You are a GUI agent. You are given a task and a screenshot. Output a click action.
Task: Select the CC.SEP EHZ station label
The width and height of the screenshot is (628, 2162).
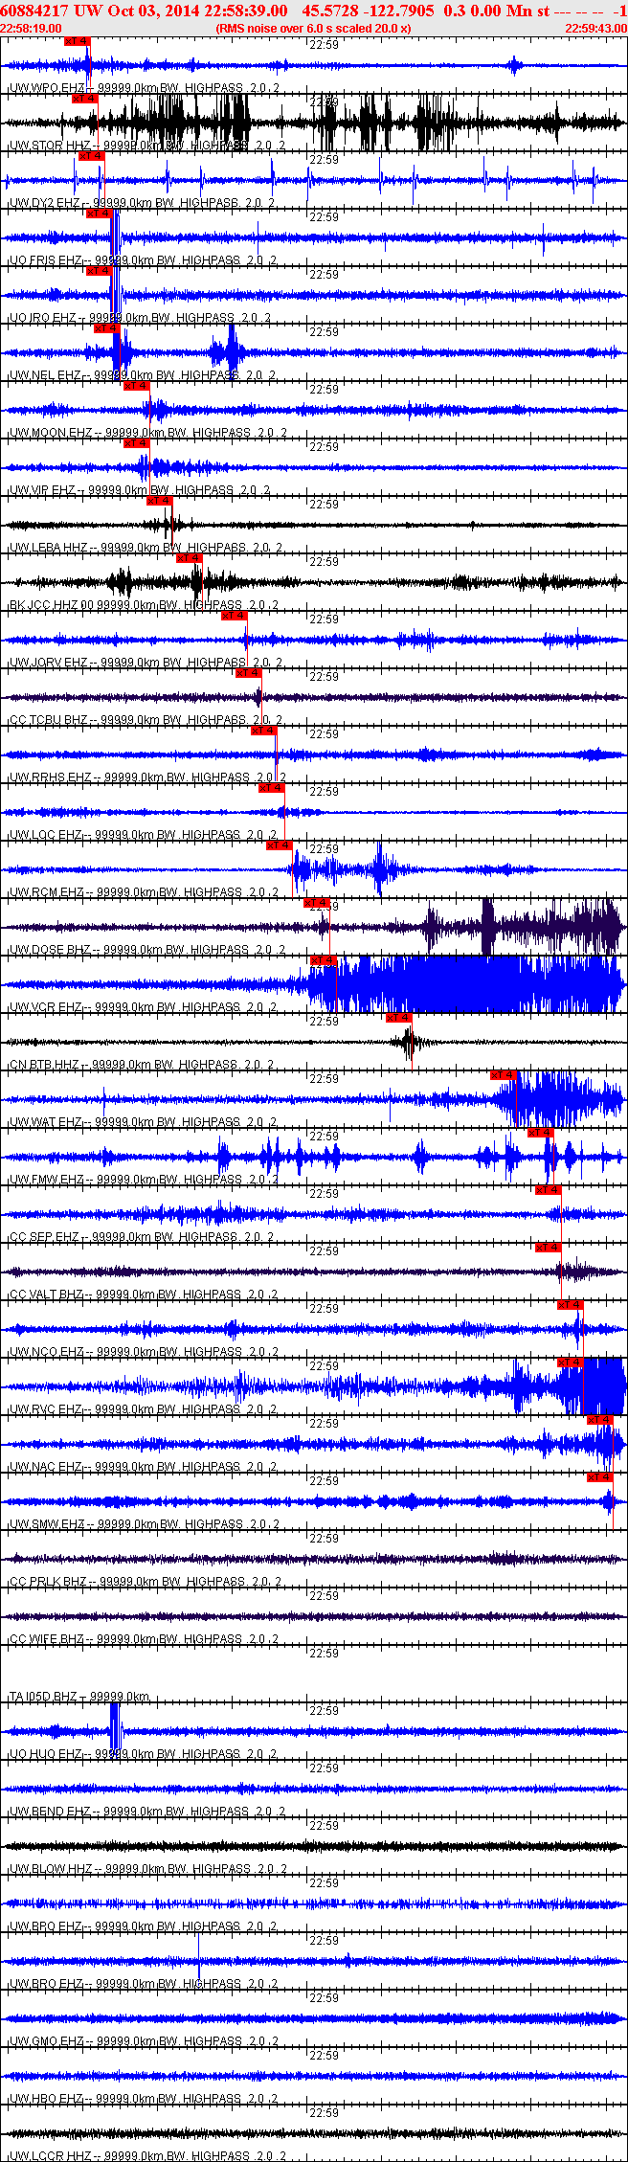[44, 1237]
